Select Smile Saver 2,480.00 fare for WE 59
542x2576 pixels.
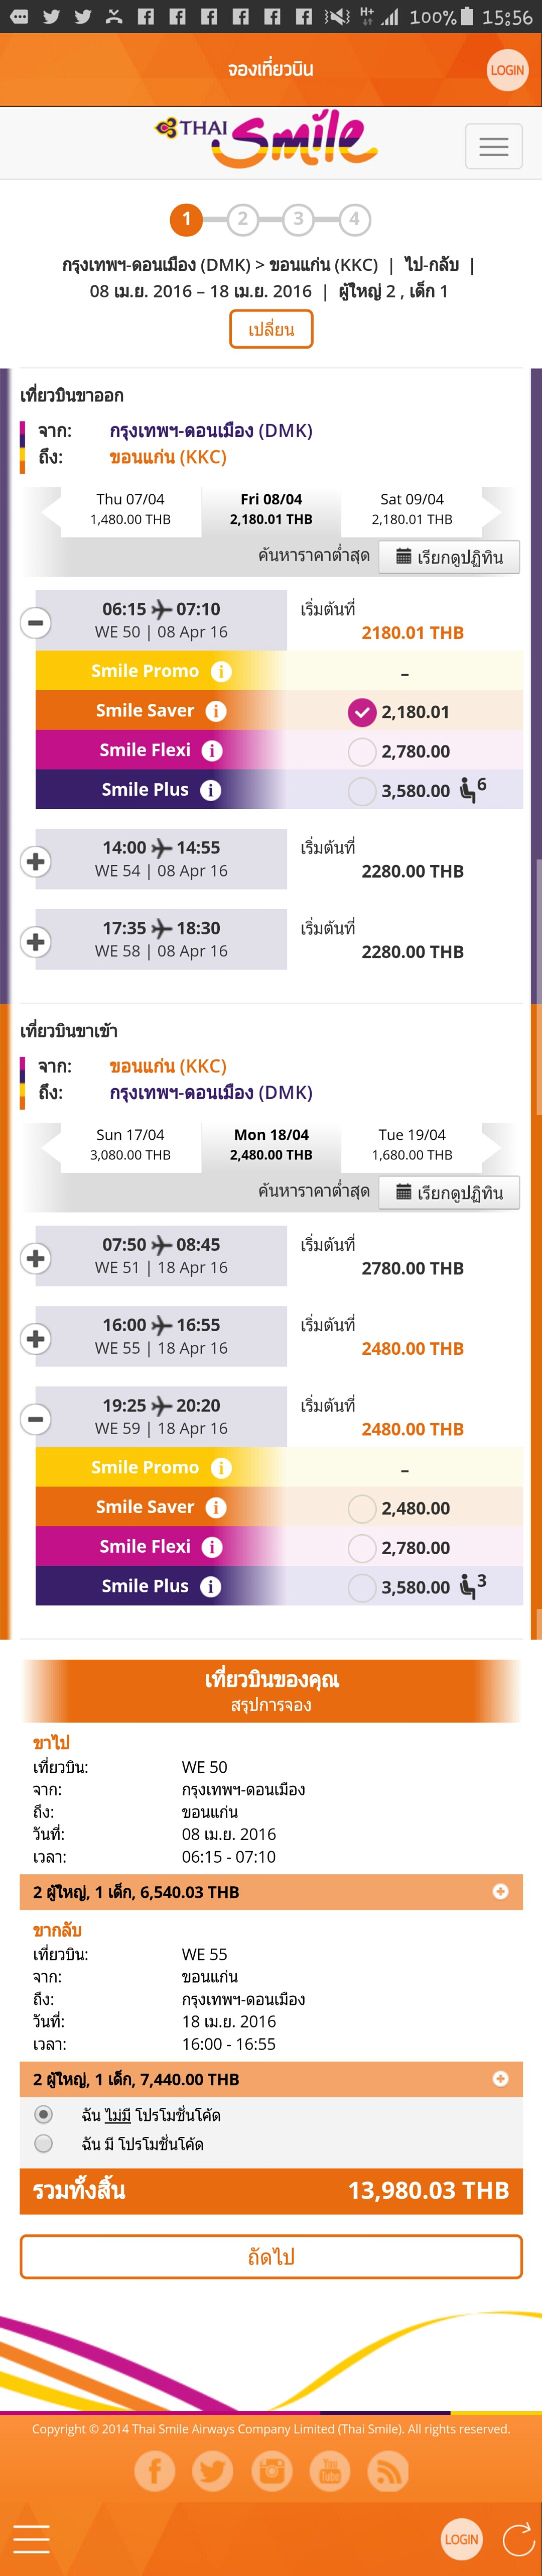pos(362,1508)
